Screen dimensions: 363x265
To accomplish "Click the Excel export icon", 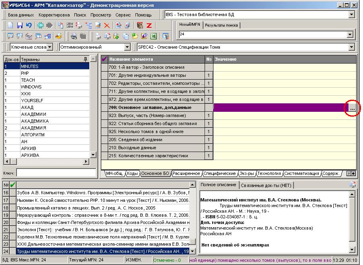I will (x=153, y=36).
